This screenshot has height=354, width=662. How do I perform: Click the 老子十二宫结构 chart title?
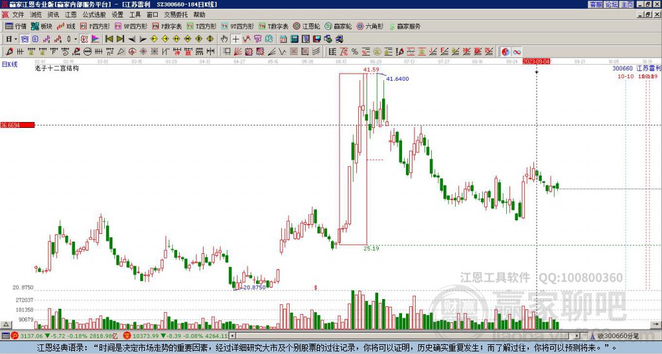coord(57,68)
